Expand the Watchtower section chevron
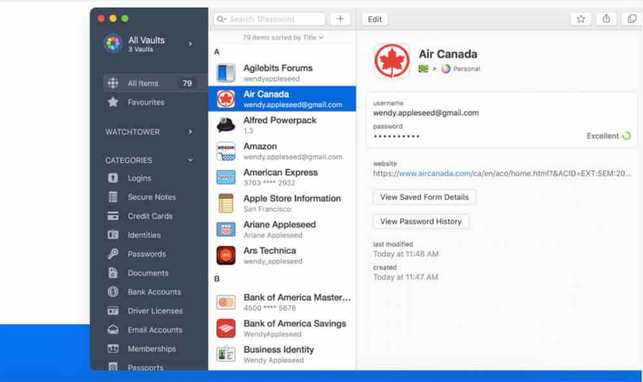 190,132
